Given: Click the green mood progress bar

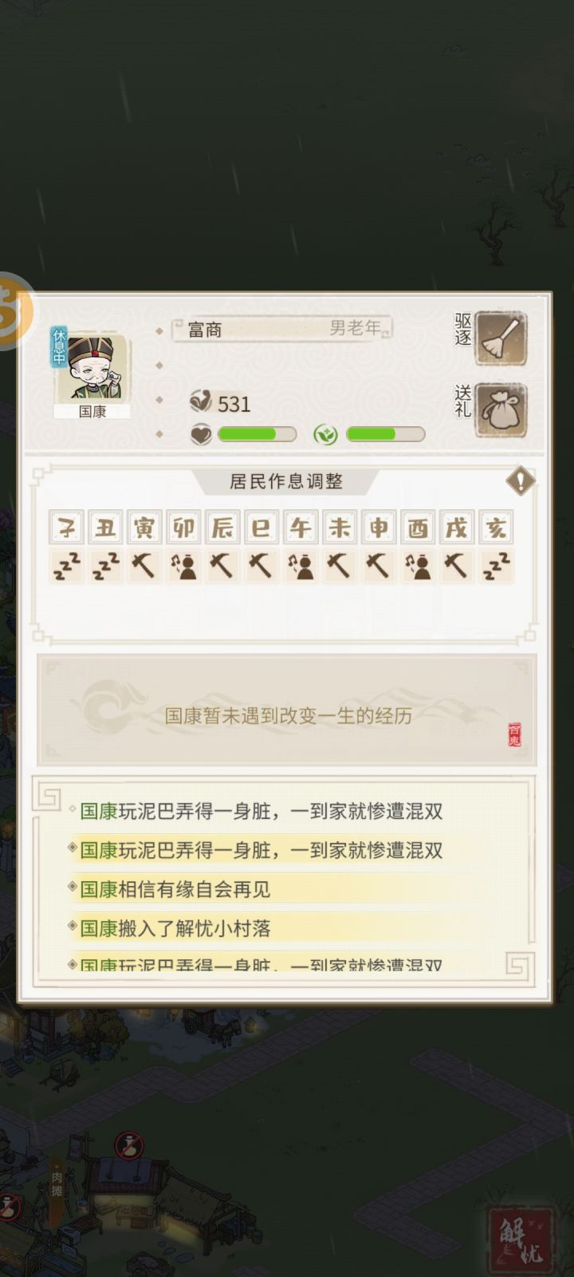Looking at the screenshot, I should pyautogui.click(x=385, y=434).
